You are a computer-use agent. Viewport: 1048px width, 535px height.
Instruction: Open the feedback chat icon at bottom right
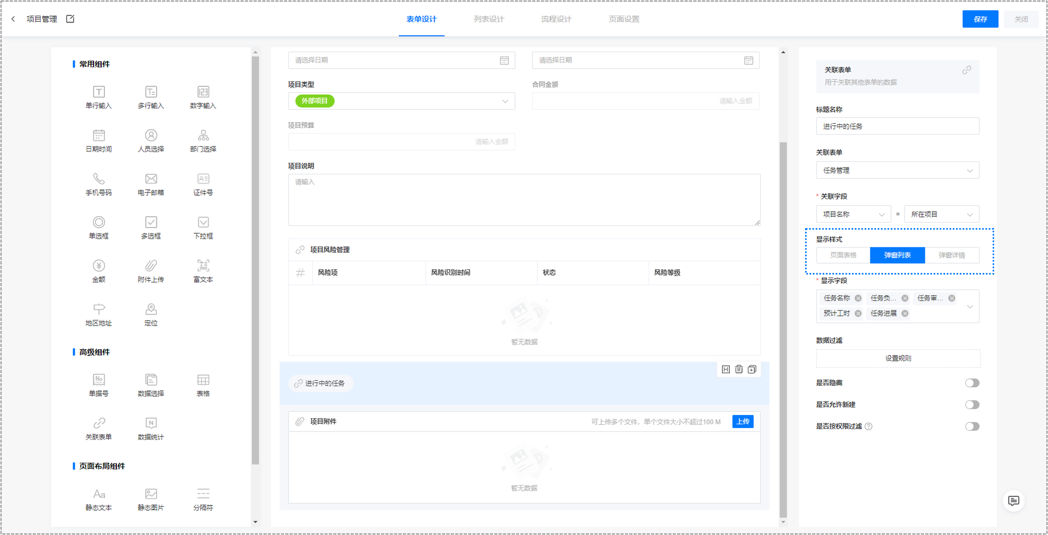point(1014,501)
